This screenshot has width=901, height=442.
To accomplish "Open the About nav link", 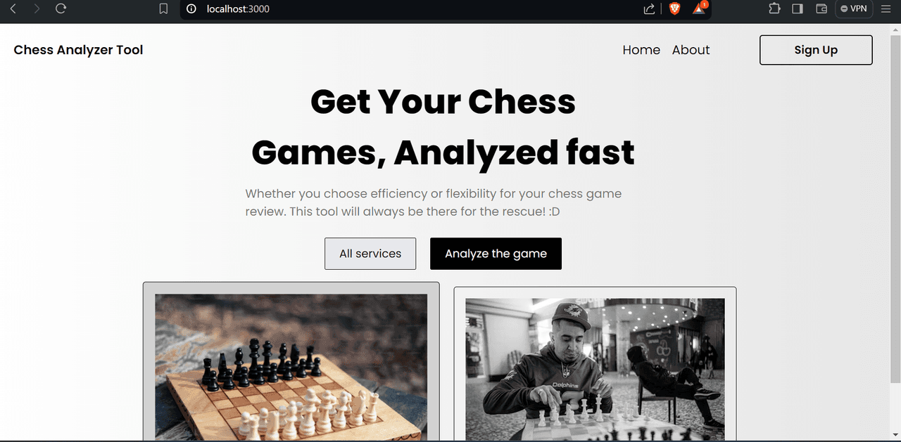I will 691,50.
